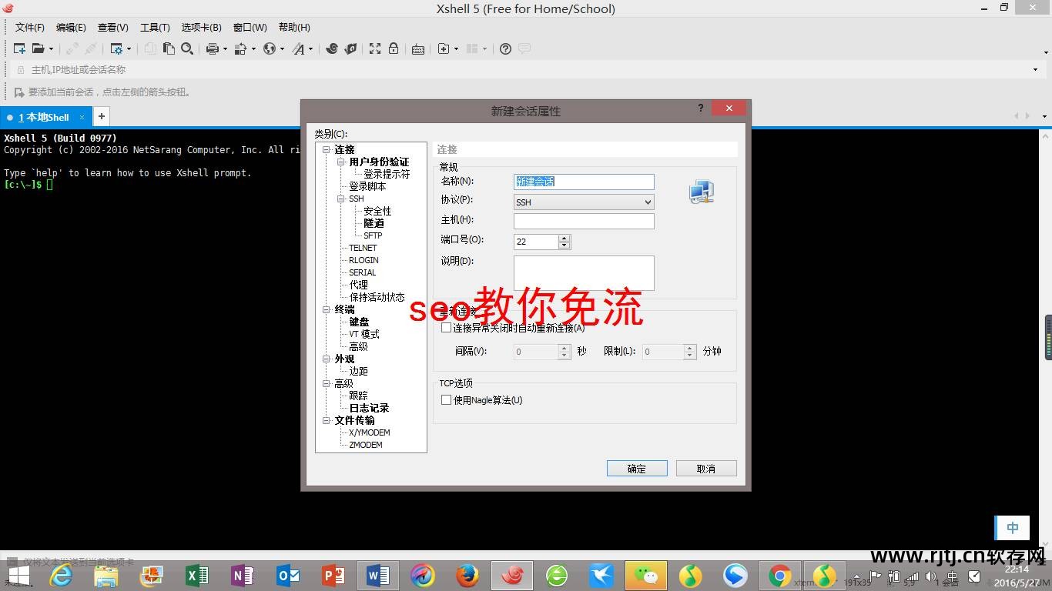Screen dimensions: 1052x591
Task: Click the Paste clipboard toolbar icon
Action: pyautogui.click(x=169, y=48)
